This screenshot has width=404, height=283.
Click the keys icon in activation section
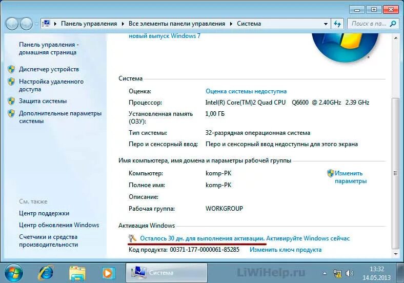132,238
